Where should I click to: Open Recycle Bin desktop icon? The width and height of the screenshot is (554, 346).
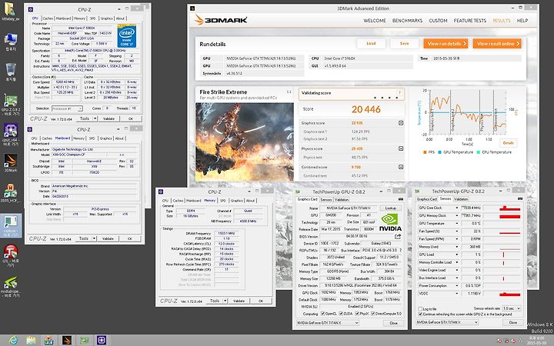tap(11, 69)
